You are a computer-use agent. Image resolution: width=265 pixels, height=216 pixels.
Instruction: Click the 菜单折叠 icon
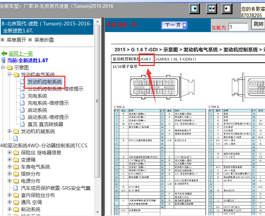coord(30,40)
